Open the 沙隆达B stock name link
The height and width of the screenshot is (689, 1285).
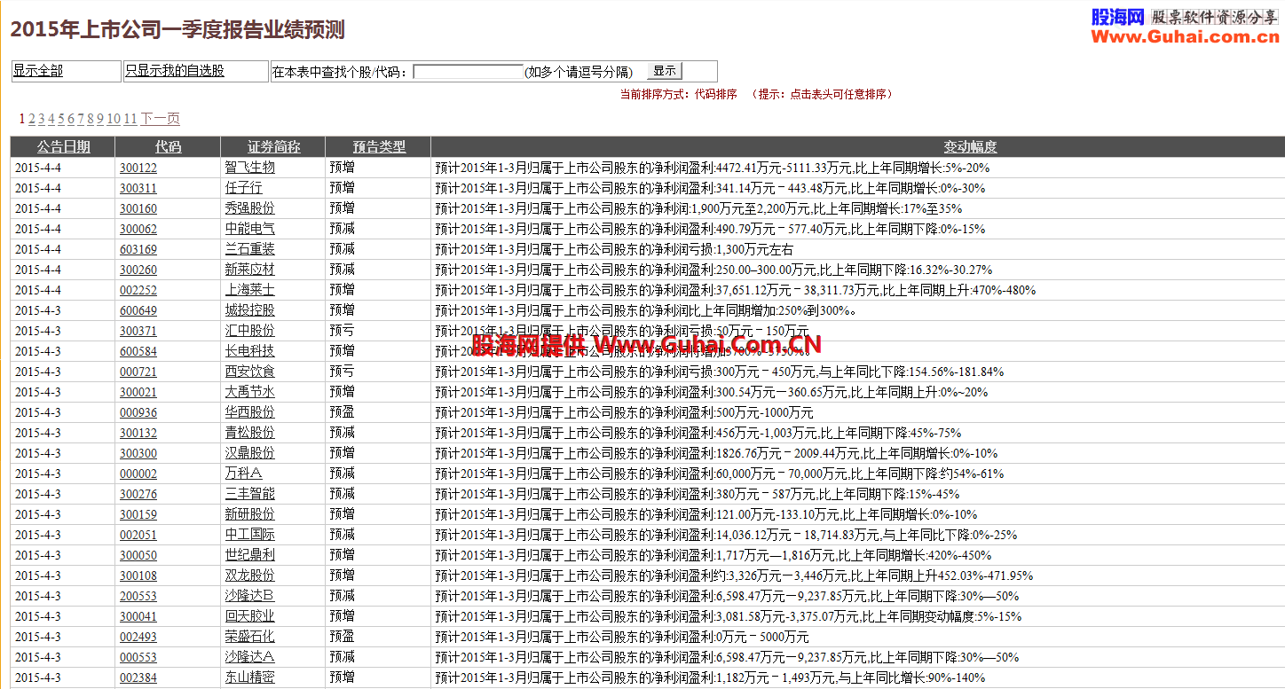coord(250,596)
